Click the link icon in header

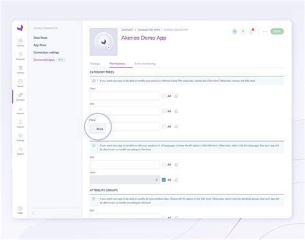point(243,31)
